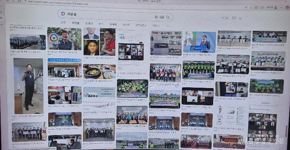
Task: Click the Daum logo in search box
Action: click(x=63, y=14)
